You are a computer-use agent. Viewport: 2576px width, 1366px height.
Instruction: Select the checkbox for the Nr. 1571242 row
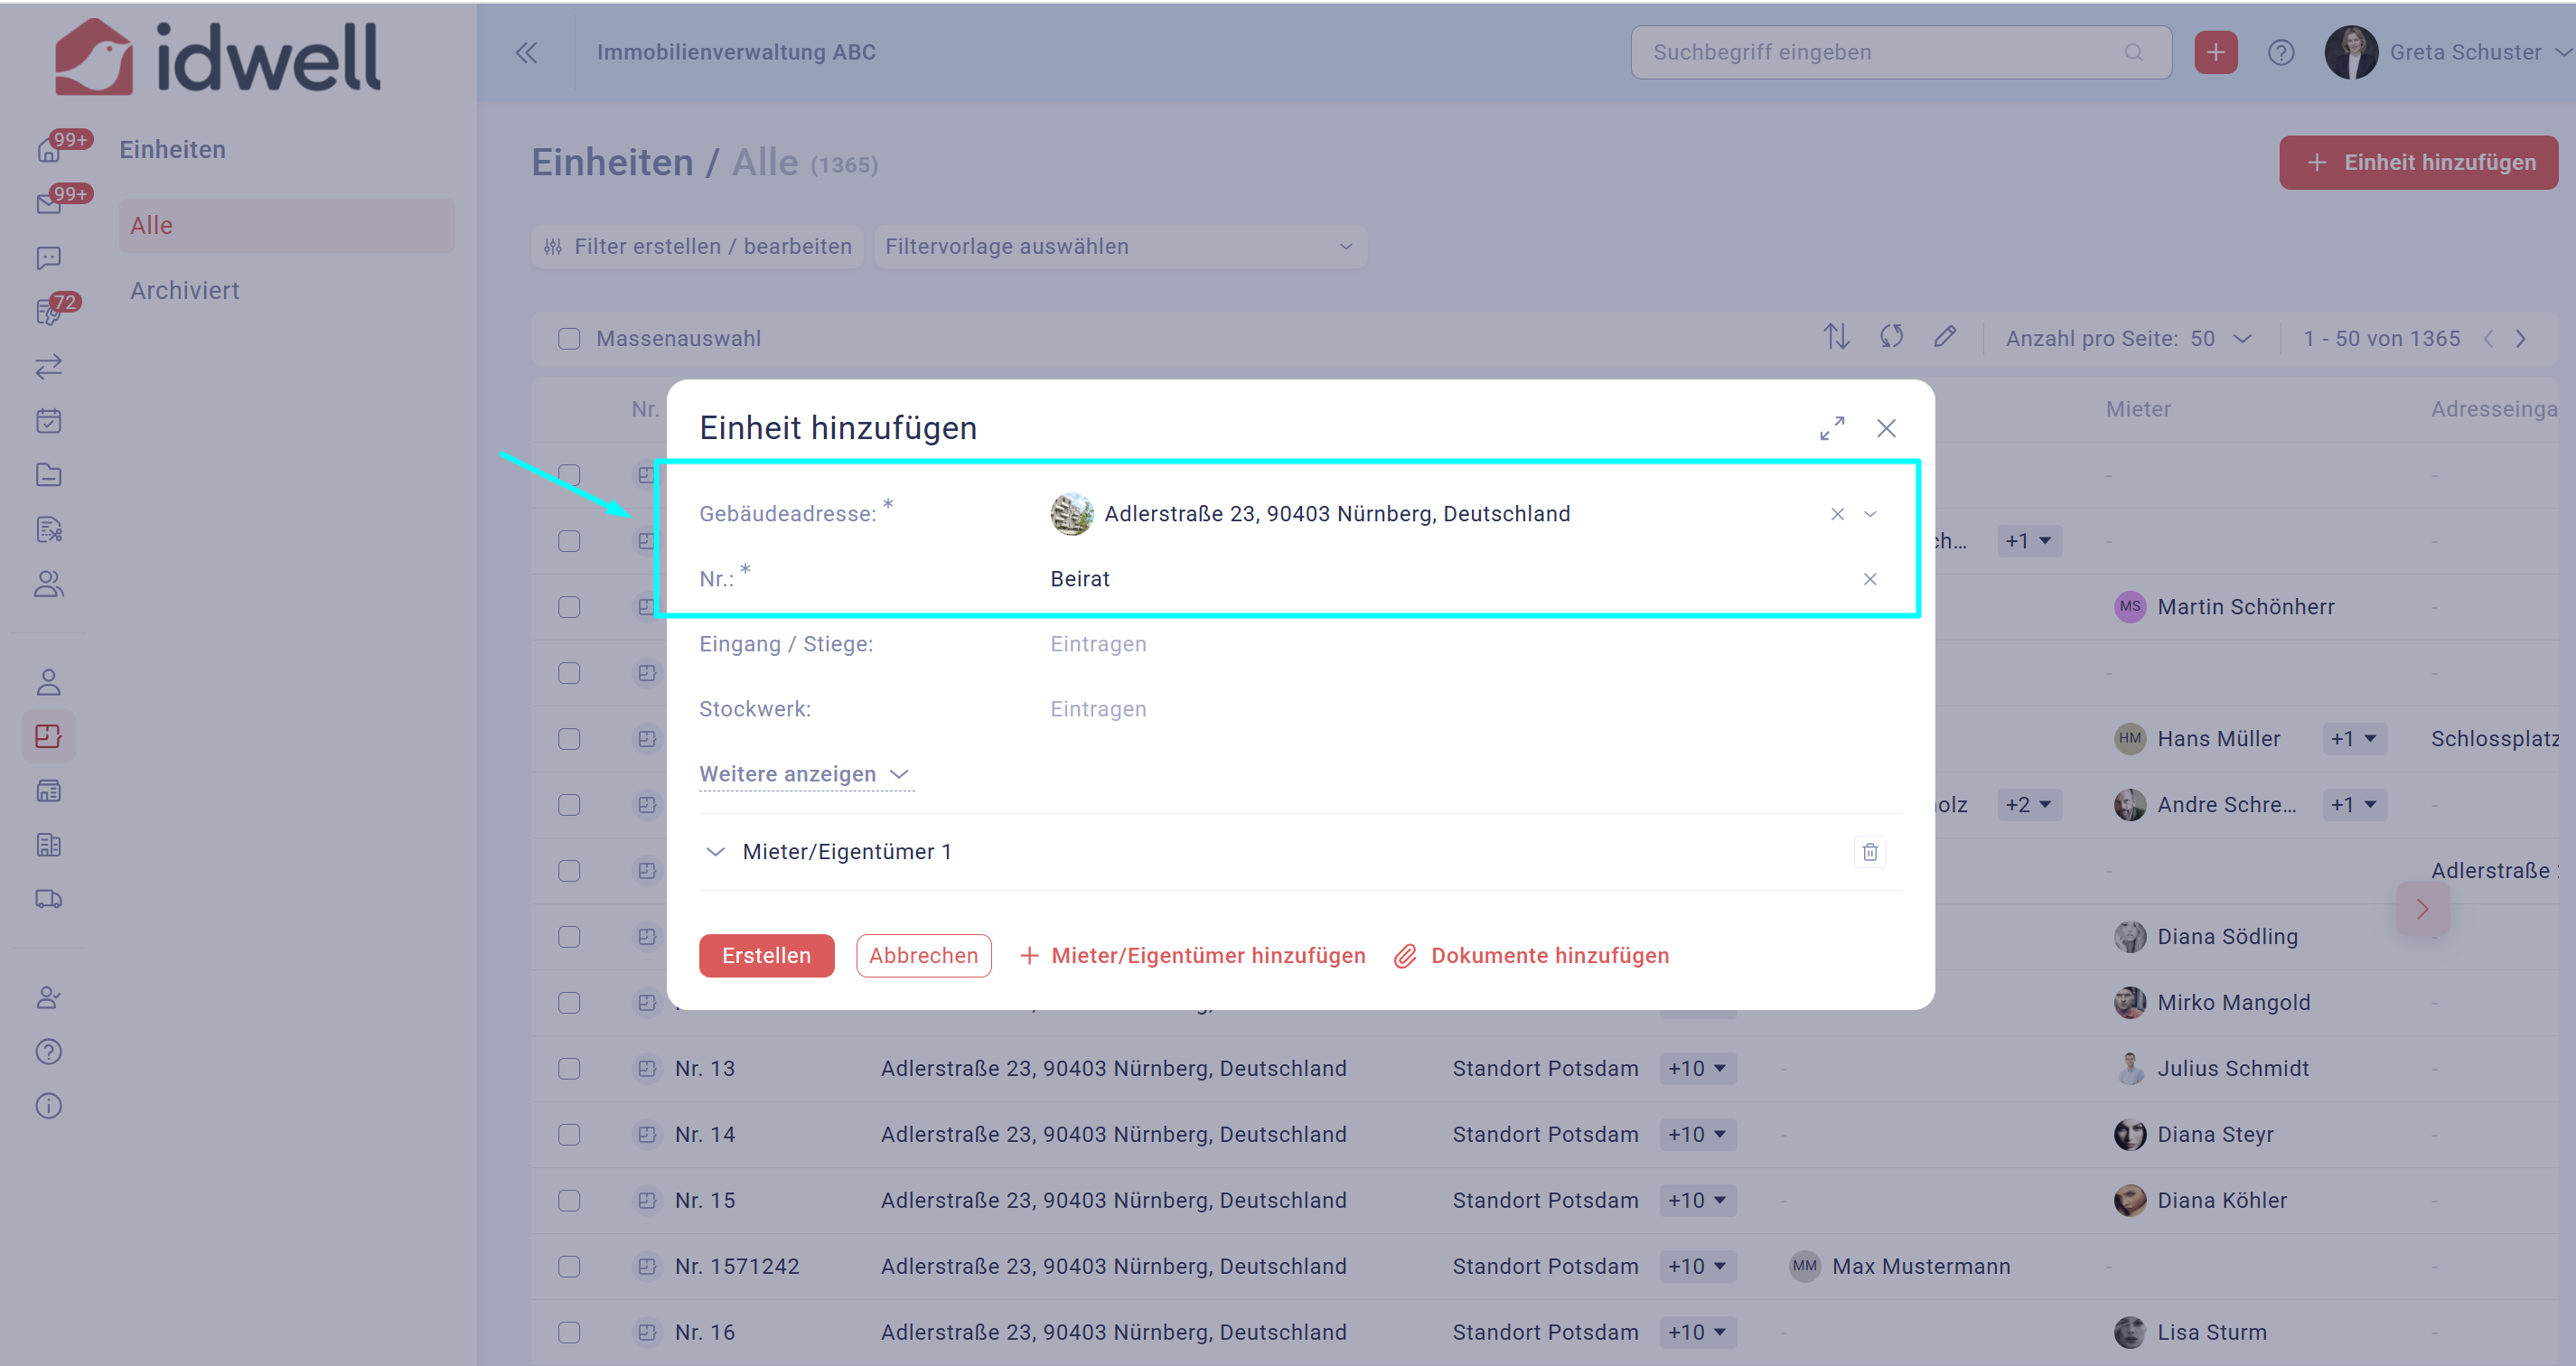(x=569, y=1267)
